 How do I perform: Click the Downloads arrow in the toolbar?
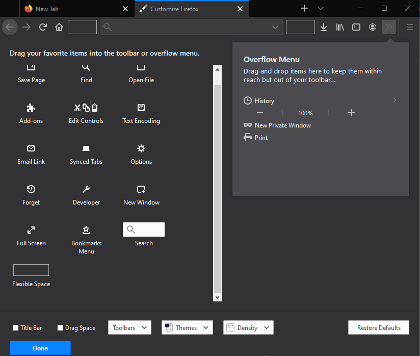[x=324, y=27]
